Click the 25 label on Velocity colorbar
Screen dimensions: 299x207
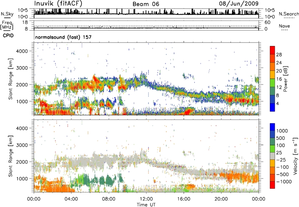pyautogui.click(x=279, y=153)
